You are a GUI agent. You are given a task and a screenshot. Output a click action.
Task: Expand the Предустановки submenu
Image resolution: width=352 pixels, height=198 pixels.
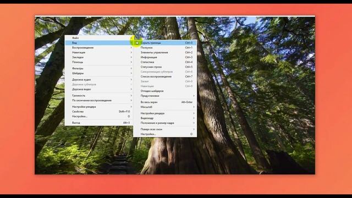point(165,96)
